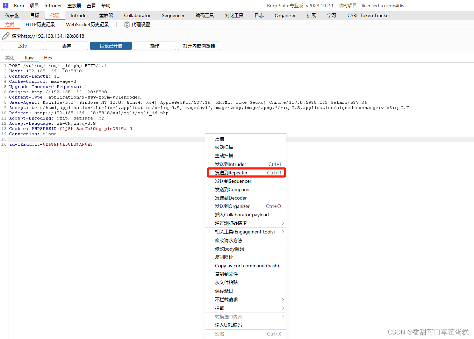Click the 放行 forward button

(23, 46)
